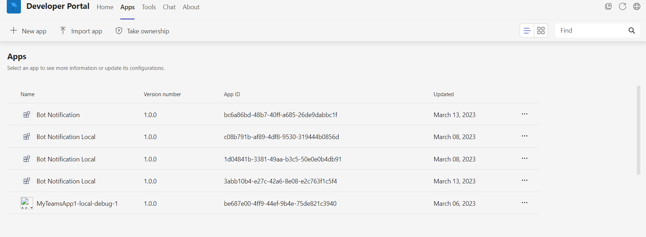Viewport: 646px width, 237px height.
Task: Click the vertical scrollbar of apps list
Action: (x=638, y=130)
